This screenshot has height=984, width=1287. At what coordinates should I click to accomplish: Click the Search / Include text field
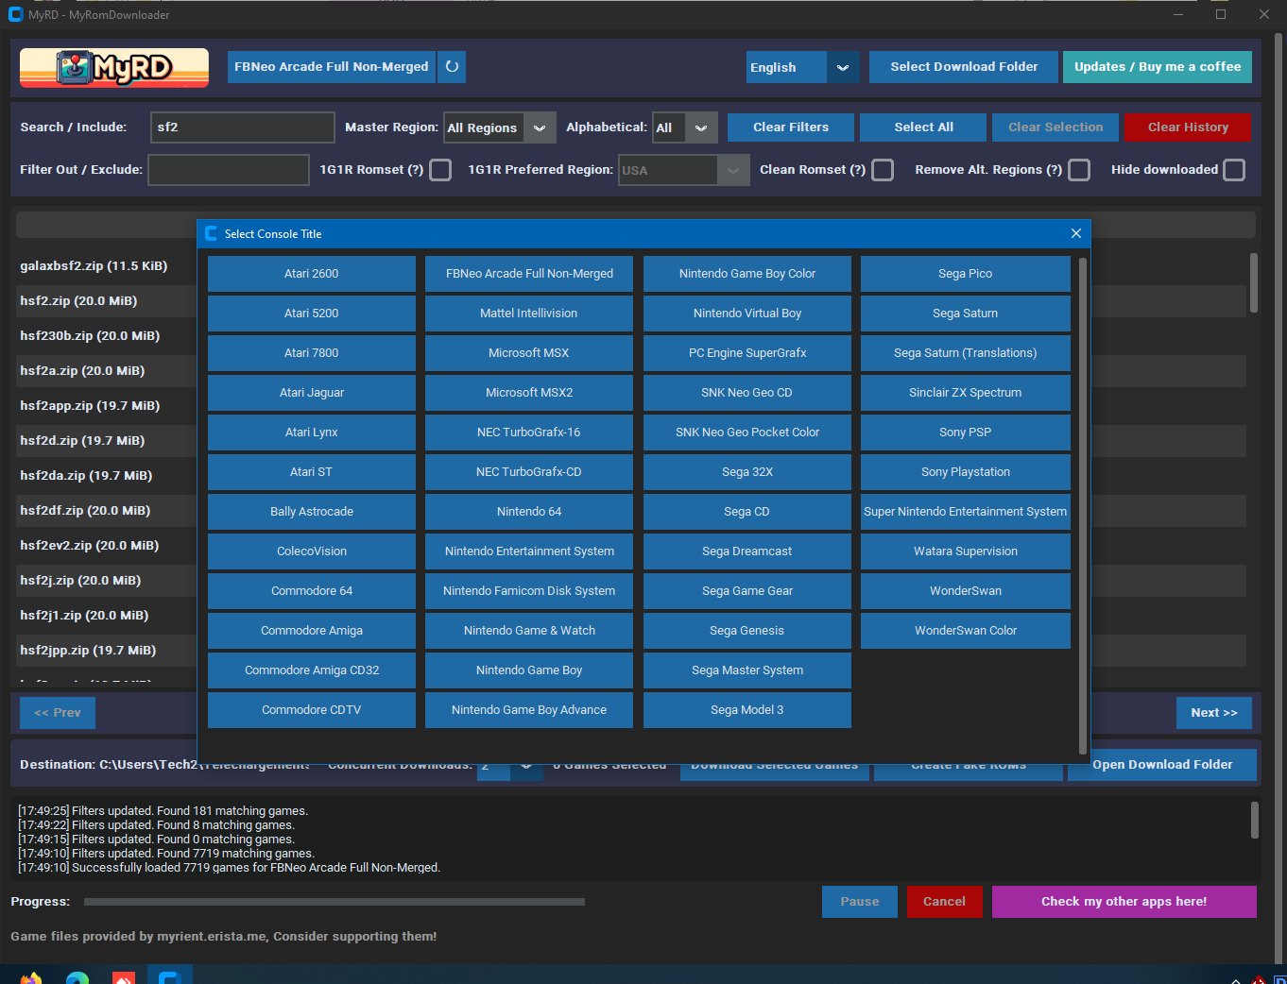click(x=242, y=127)
